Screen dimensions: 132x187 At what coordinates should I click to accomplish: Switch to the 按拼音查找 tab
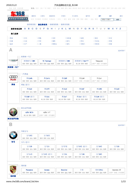tap(65, 25)
